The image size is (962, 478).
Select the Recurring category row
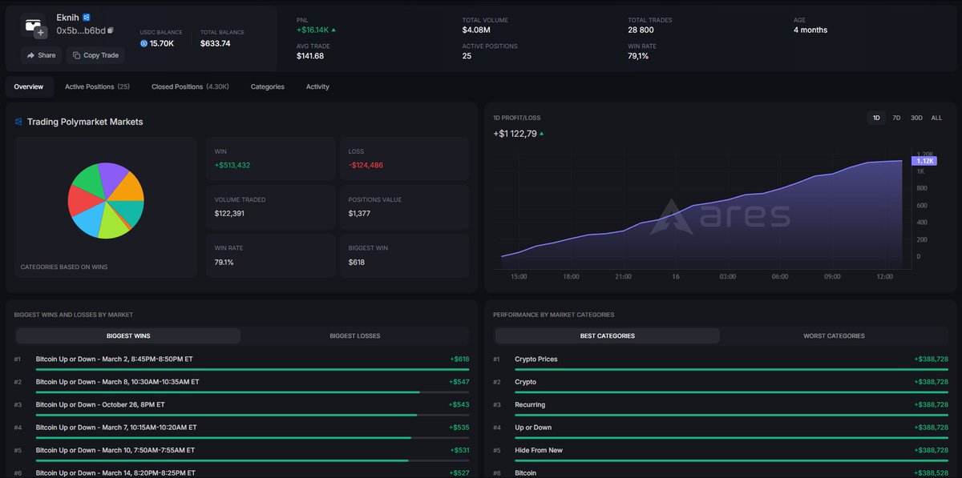tap(721, 407)
